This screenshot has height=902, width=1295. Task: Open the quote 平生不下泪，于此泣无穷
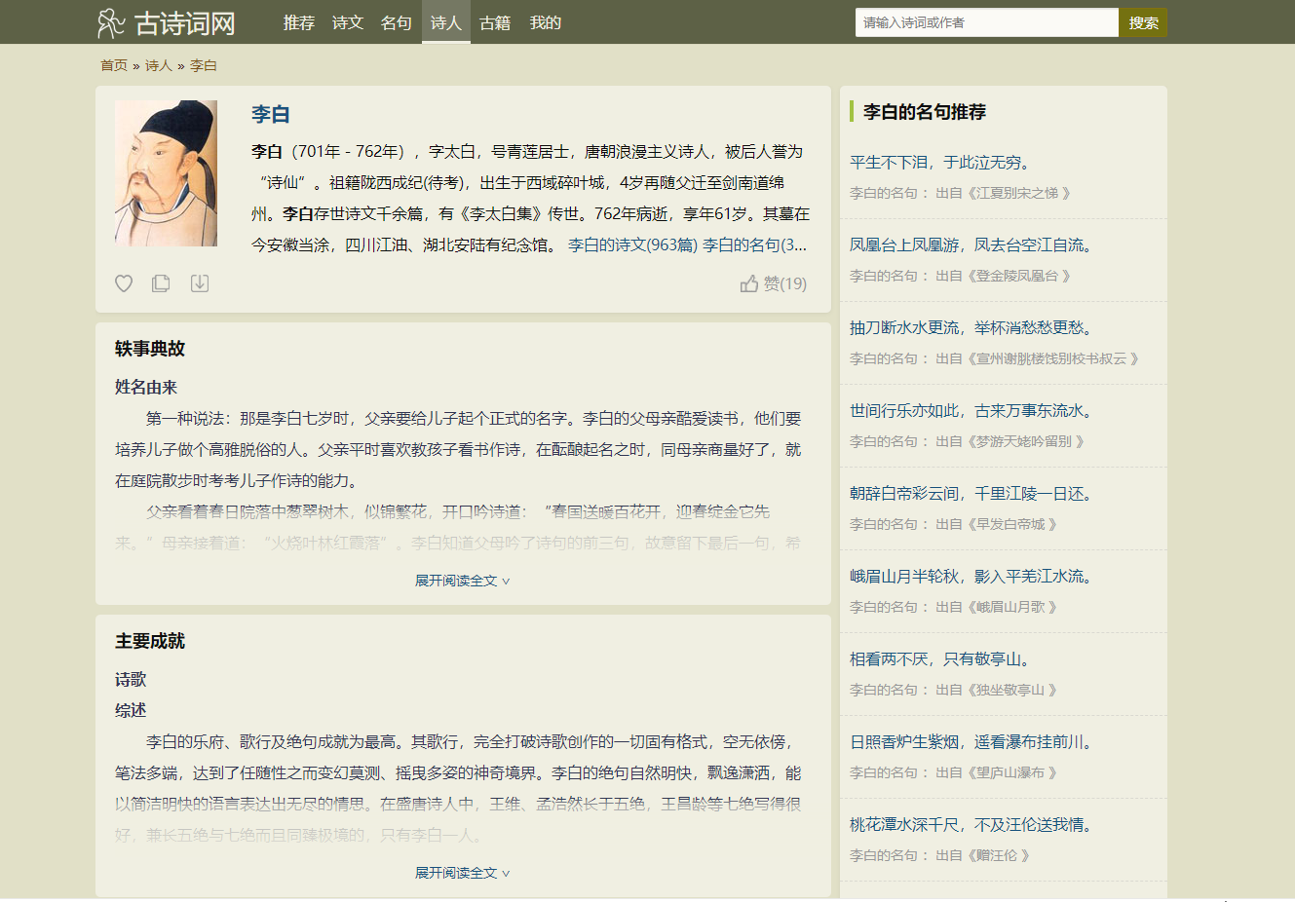pos(940,163)
